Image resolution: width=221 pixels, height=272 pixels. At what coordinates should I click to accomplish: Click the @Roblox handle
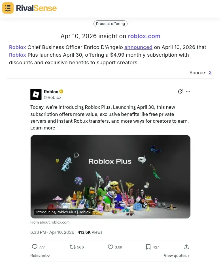(52, 97)
